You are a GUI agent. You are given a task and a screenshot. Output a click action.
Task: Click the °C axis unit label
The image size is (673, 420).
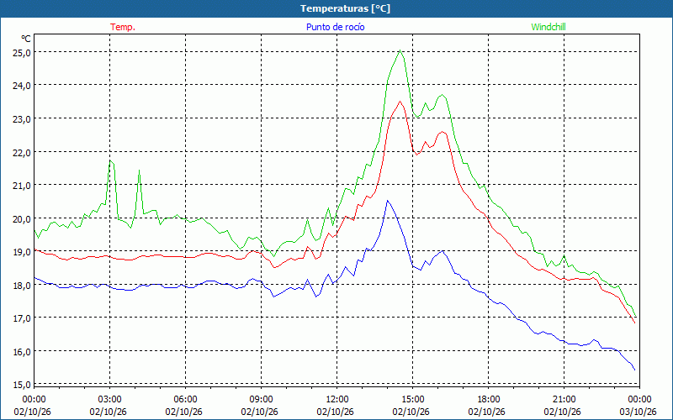coord(26,39)
